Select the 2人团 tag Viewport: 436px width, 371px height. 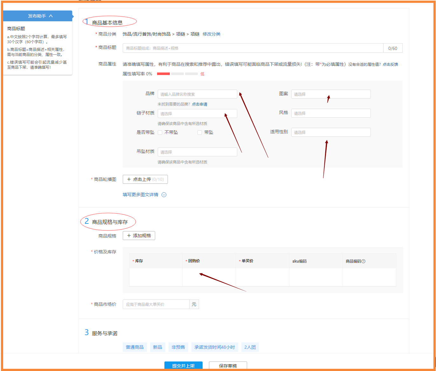250,347
